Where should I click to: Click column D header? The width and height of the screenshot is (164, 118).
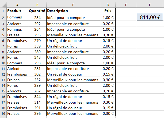(x=108, y=5)
